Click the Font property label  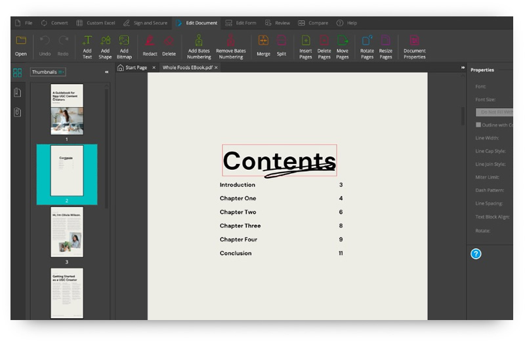(480, 87)
